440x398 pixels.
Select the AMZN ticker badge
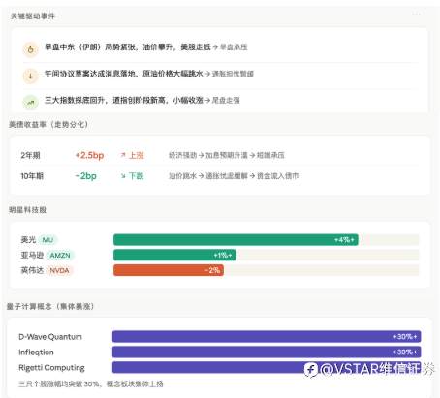click(x=60, y=255)
